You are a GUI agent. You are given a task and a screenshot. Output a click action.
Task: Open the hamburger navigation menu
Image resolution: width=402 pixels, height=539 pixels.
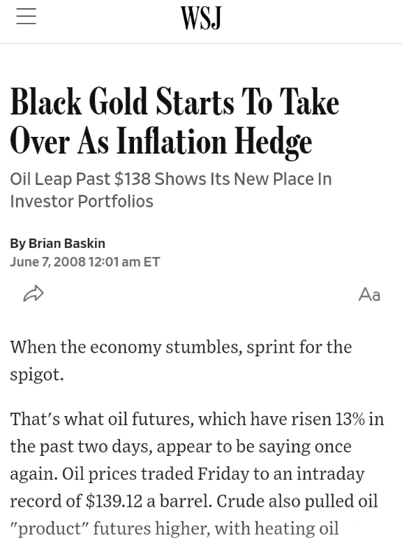[x=26, y=16]
